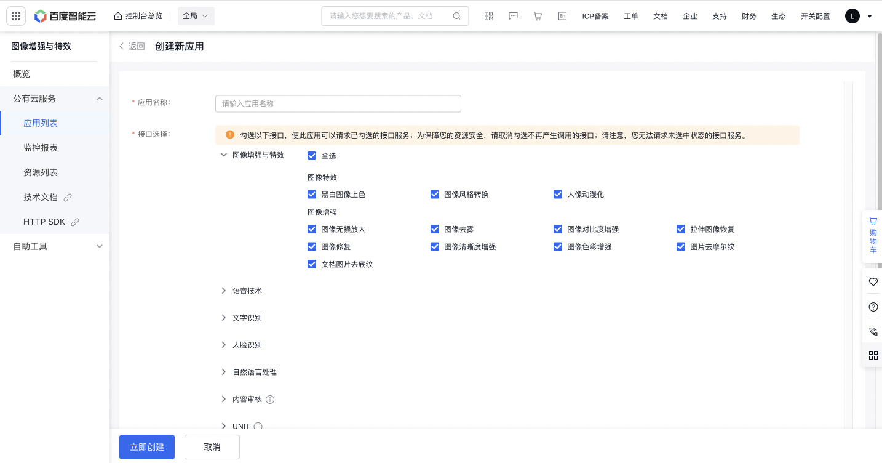Click the 立即创建 button
This screenshot has width=882, height=463.
click(x=147, y=447)
